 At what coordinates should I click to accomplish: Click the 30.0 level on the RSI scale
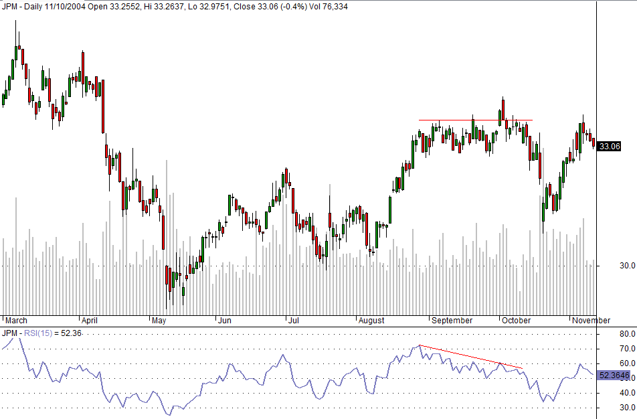pos(627,408)
